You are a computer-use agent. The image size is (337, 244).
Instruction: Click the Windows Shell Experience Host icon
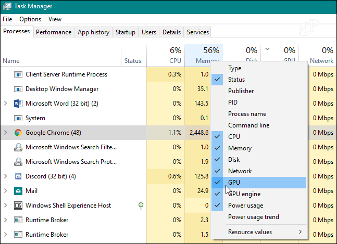tap(18, 206)
